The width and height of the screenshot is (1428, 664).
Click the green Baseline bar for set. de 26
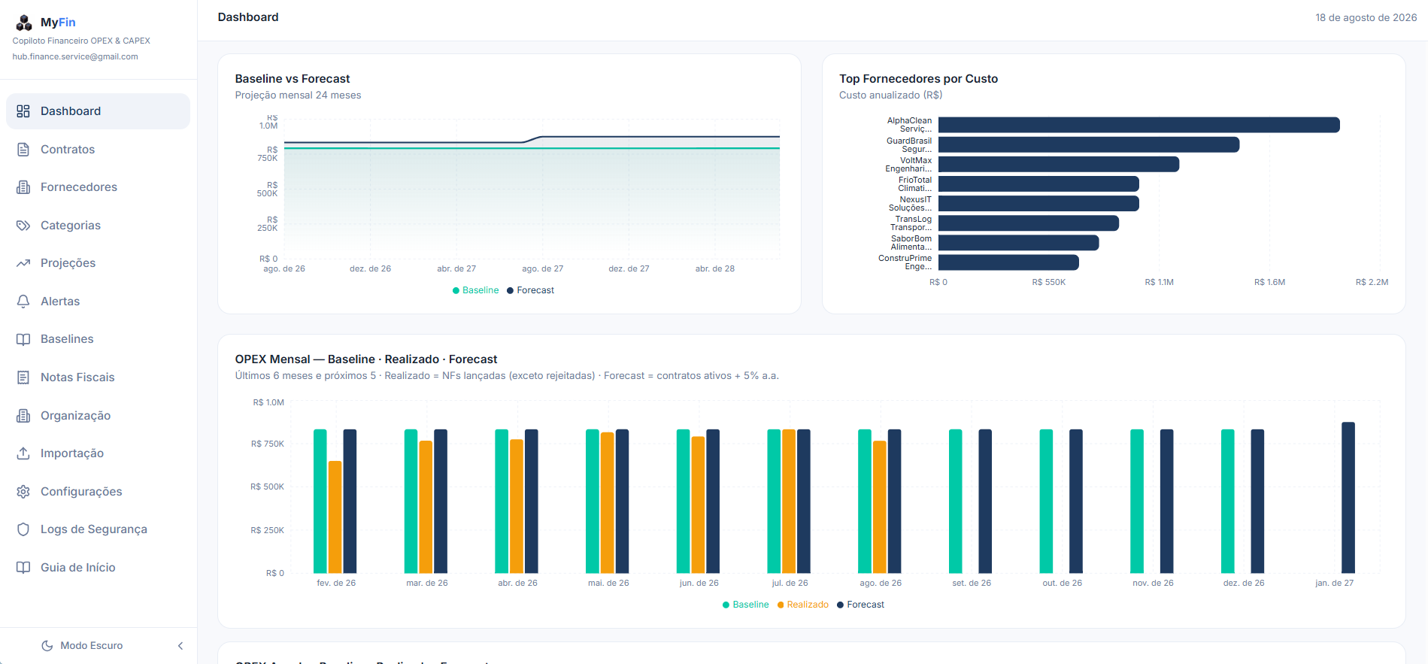956,502
